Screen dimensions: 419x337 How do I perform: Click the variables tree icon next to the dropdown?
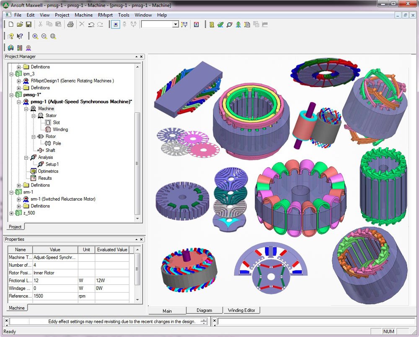[184, 25]
